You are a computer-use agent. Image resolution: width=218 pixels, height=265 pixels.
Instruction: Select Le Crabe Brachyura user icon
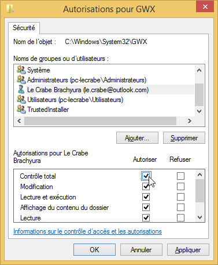pos(21,89)
